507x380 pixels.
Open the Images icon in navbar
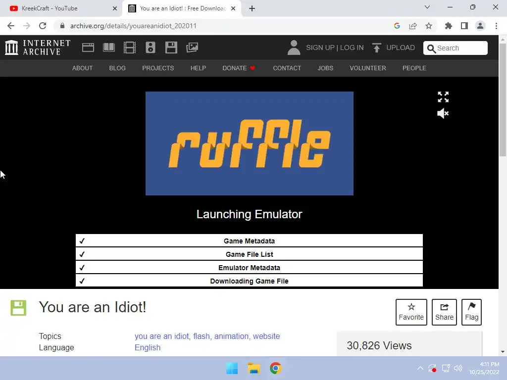tap(192, 47)
